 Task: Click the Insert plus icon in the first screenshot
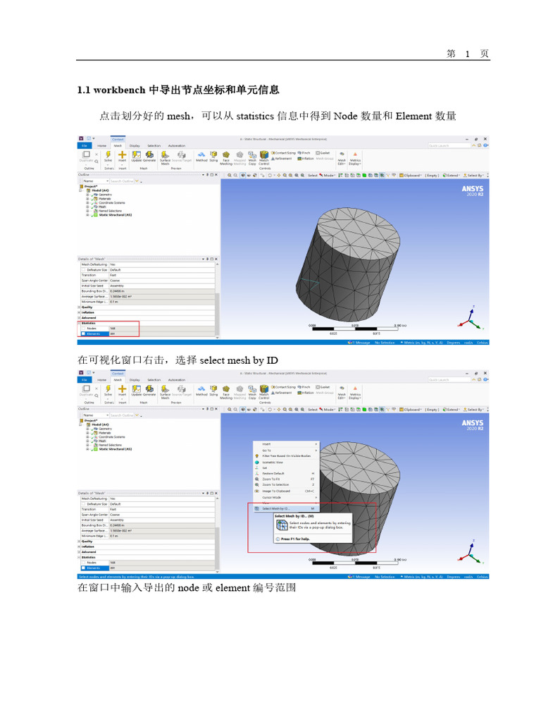tap(123, 155)
